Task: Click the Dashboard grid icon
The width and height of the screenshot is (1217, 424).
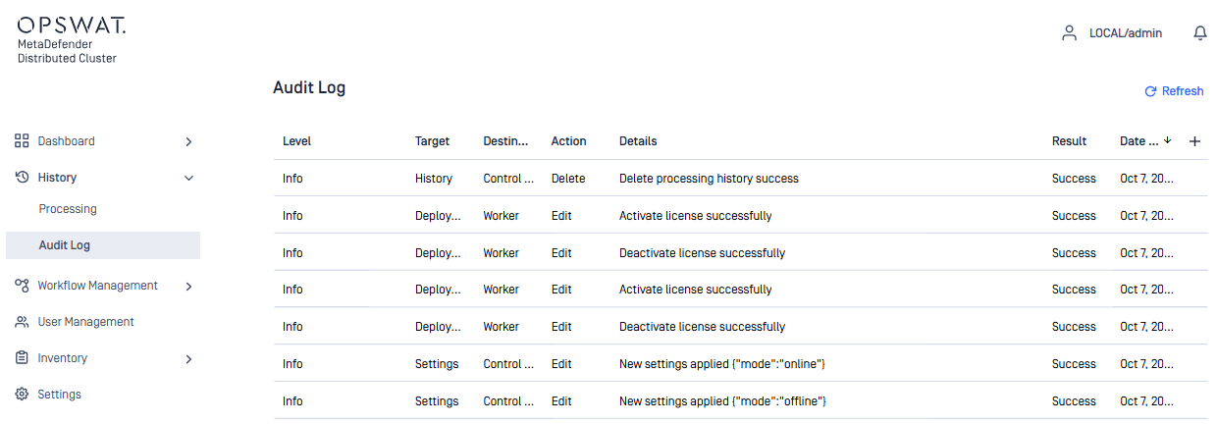Action: (22, 141)
